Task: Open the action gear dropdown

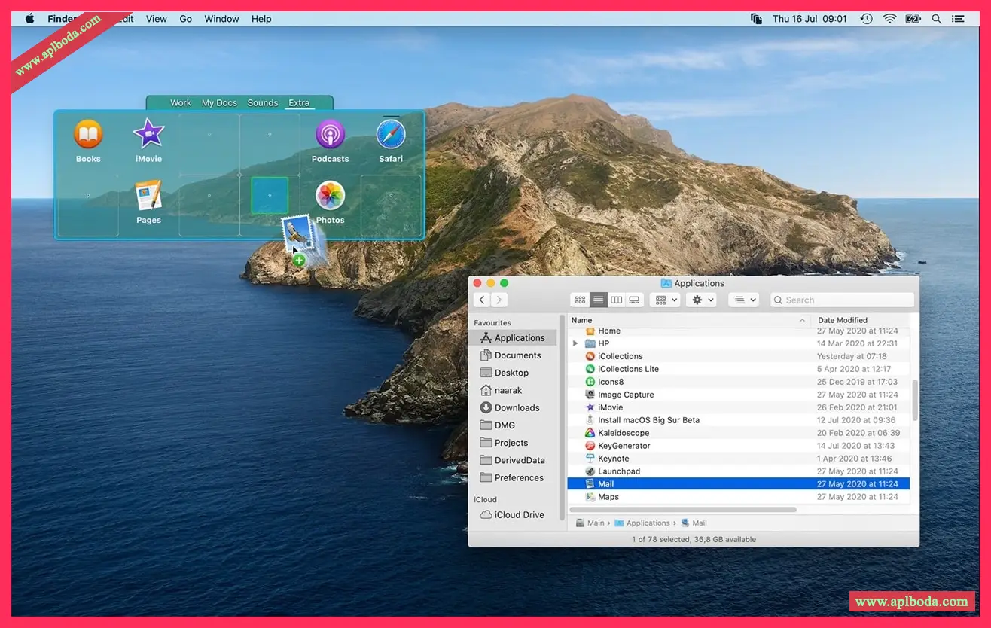Action: [702, 300]
